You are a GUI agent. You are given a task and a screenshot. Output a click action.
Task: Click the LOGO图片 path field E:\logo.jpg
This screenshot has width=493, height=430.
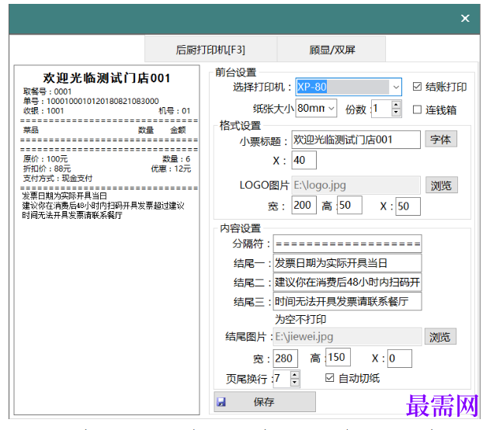(356, 186)
